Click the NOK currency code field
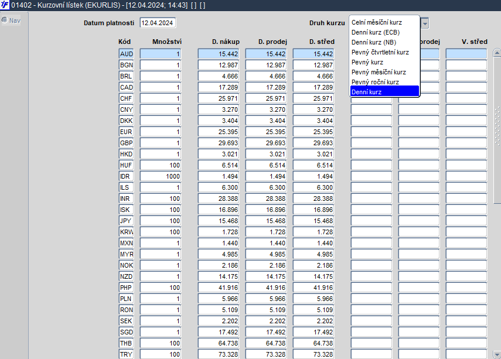The image size is (501, 359). pos(126,265)
